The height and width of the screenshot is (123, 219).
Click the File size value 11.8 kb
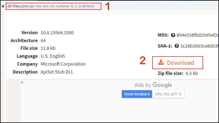pos(48,48)
